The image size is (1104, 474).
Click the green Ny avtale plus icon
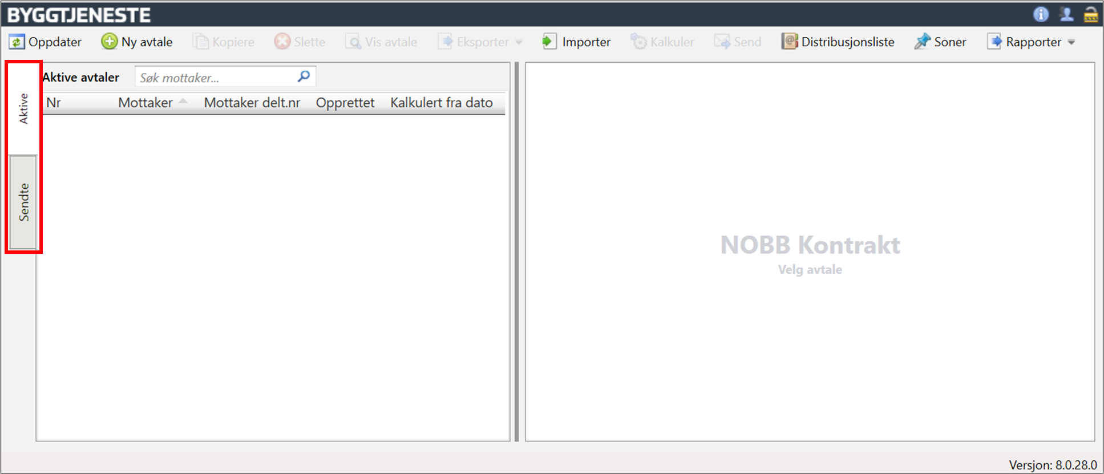point(109,42)
